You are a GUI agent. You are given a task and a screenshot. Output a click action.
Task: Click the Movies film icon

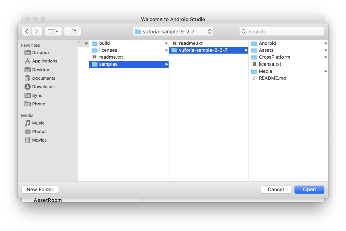(x=28, y=140)
